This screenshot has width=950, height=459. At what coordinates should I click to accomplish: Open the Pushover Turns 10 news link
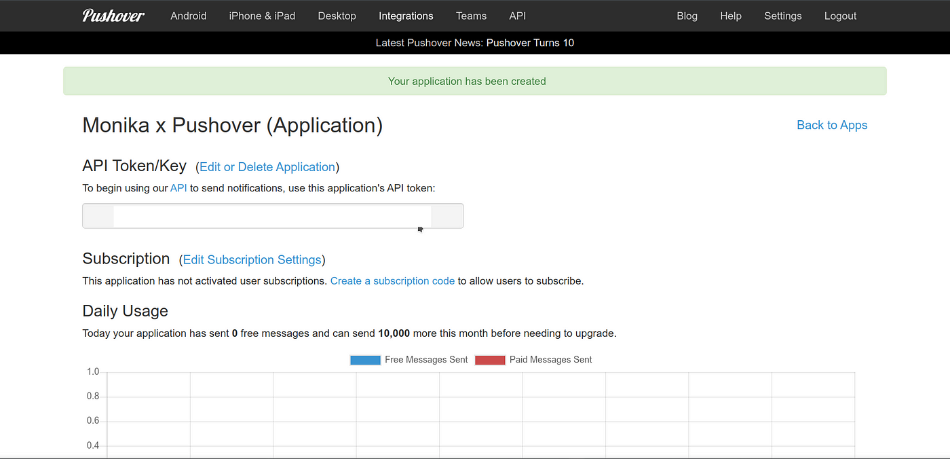click(530, 43)
